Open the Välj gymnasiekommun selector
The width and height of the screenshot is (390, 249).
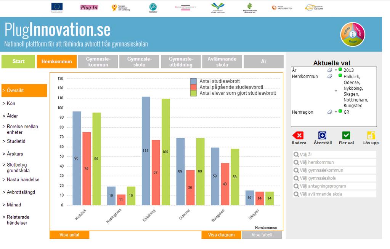(335, 170)
